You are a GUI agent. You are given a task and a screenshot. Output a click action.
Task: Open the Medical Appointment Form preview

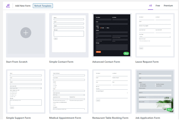coord(69,91)
